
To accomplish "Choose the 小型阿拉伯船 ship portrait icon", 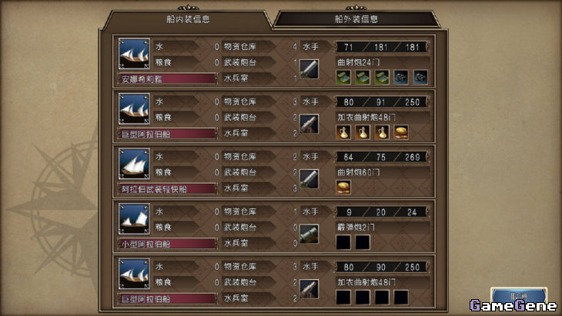I will point(134,219).
